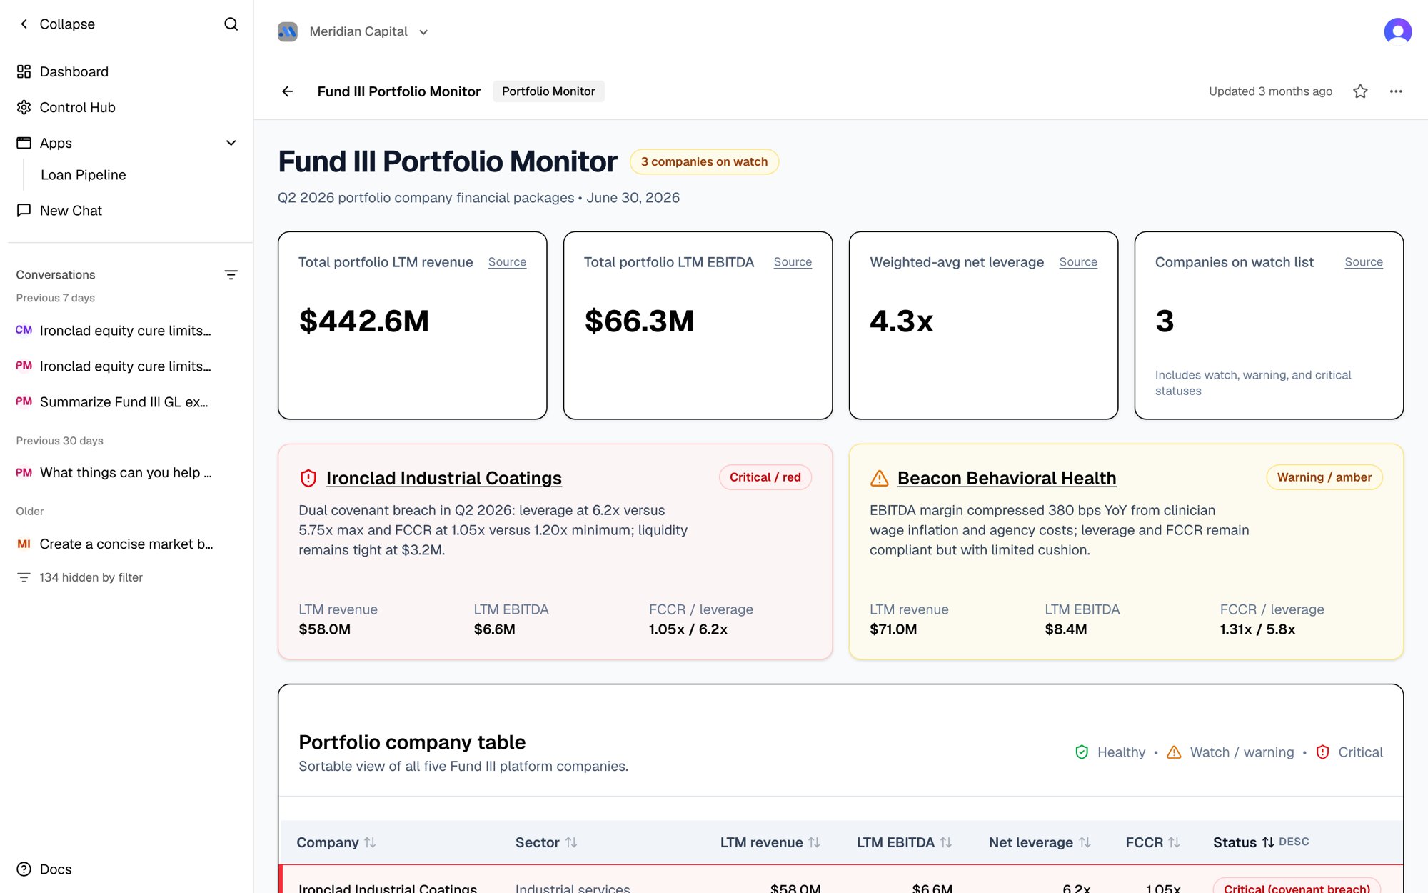Sort table by LTM revenue column

770,842
